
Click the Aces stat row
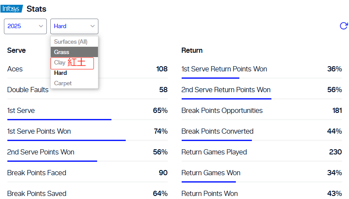click(88, 69)
